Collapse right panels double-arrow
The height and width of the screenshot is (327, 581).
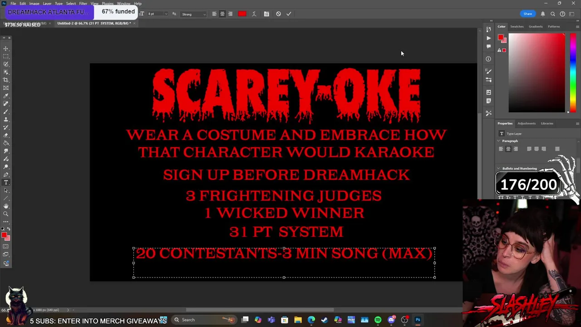coord(577,21)
